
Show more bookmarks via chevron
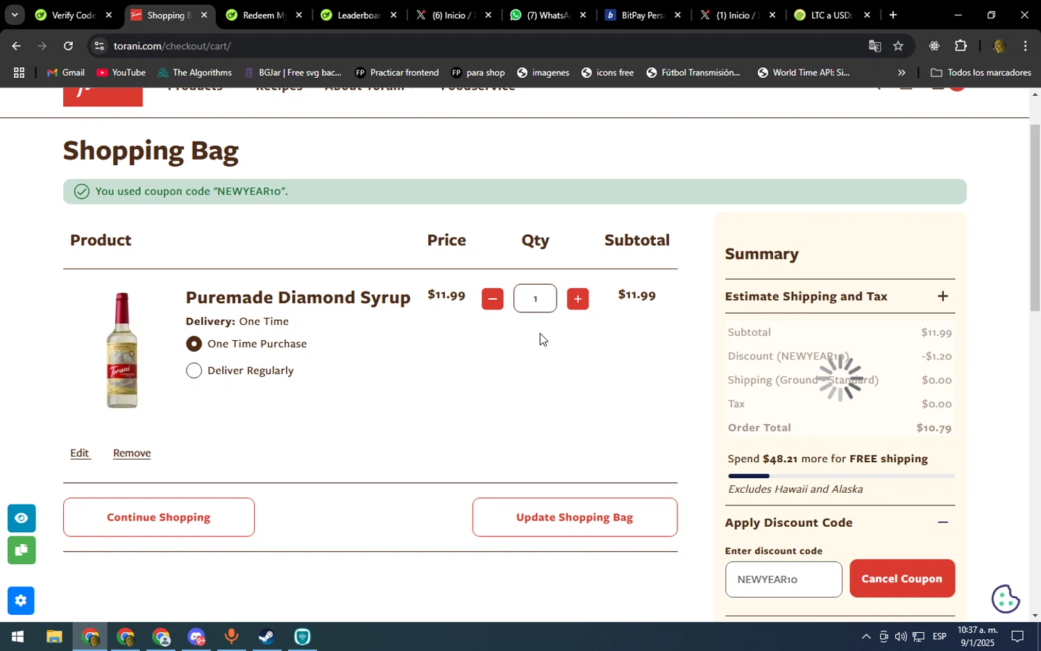[902, 72]
